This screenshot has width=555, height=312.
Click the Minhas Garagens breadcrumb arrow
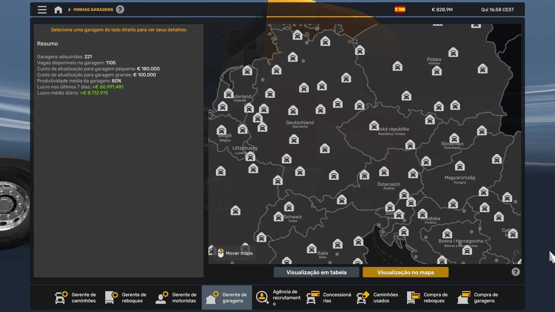point(69,10)
